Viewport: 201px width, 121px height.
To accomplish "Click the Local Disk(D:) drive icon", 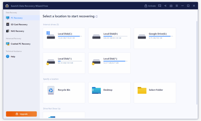I will (x=96, y=37).
